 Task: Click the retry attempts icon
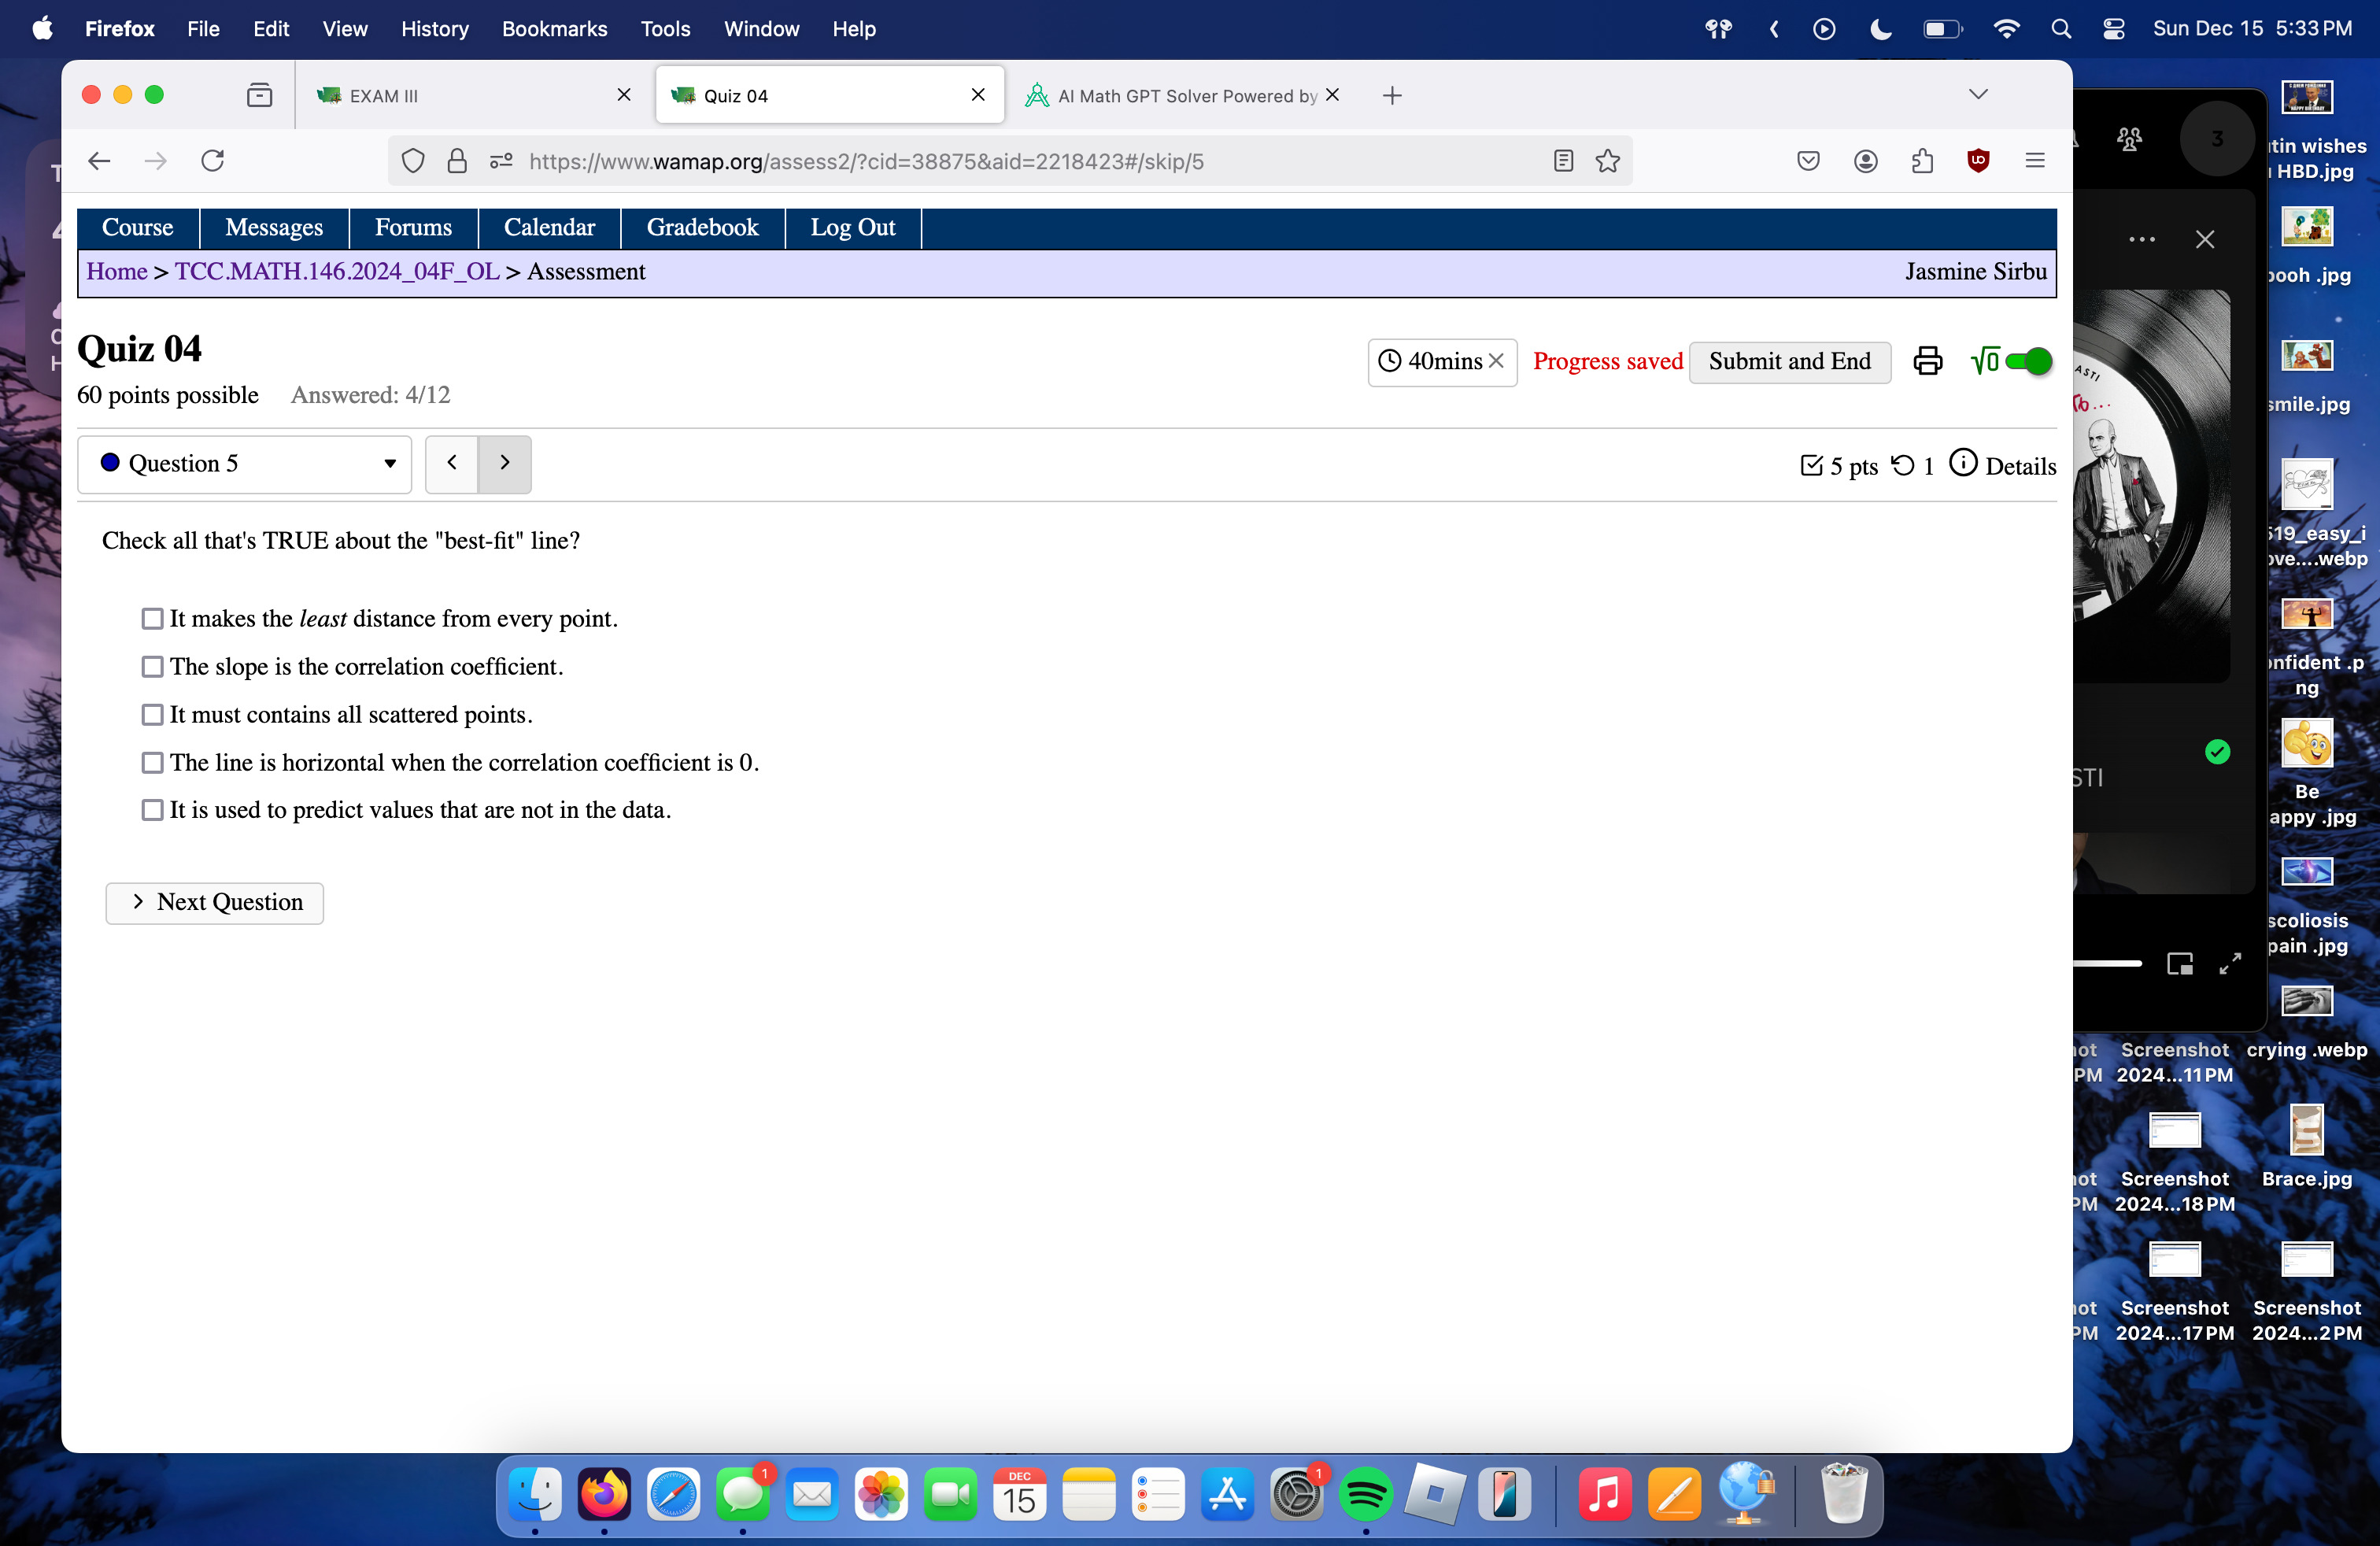[x=1903, y=465]
